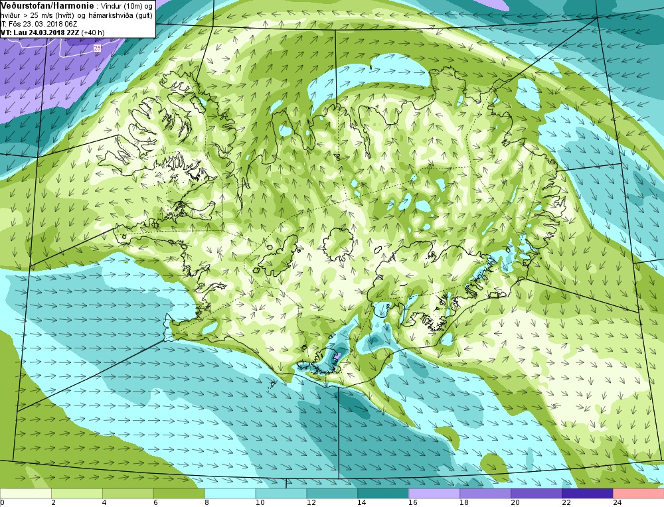Click the dark teal 14–16 m/s legend swatch
This screenshot has height=507, width=664.
383,494
